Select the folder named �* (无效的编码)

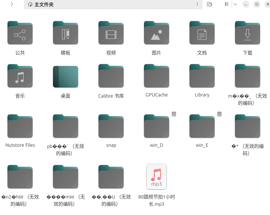click(248, 126)
